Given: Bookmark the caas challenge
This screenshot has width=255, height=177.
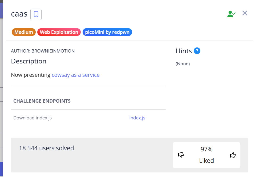Looking at the screenshot, I should pyautogui.click(x=36, y=14).
